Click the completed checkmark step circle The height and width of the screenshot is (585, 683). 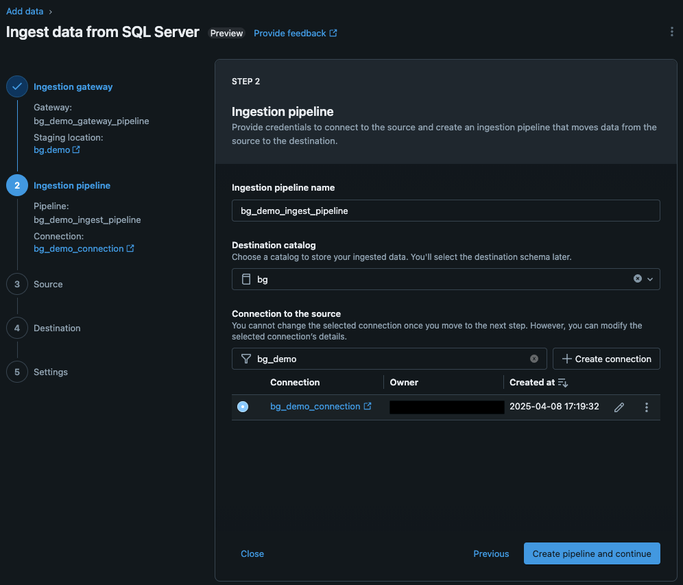(17, 86)
